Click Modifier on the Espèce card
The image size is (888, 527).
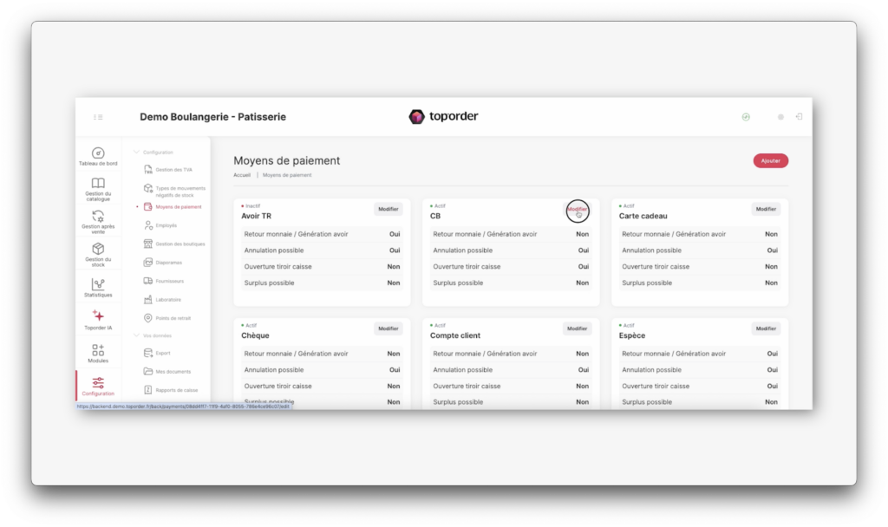tap(766, 329)
